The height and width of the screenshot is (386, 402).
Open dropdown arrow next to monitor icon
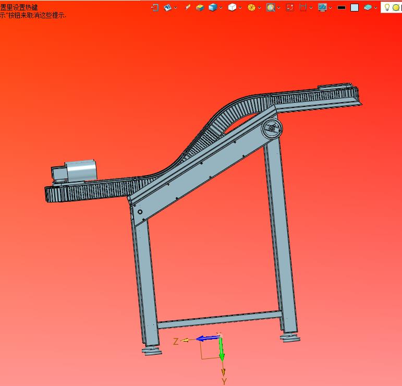point(331,8)
